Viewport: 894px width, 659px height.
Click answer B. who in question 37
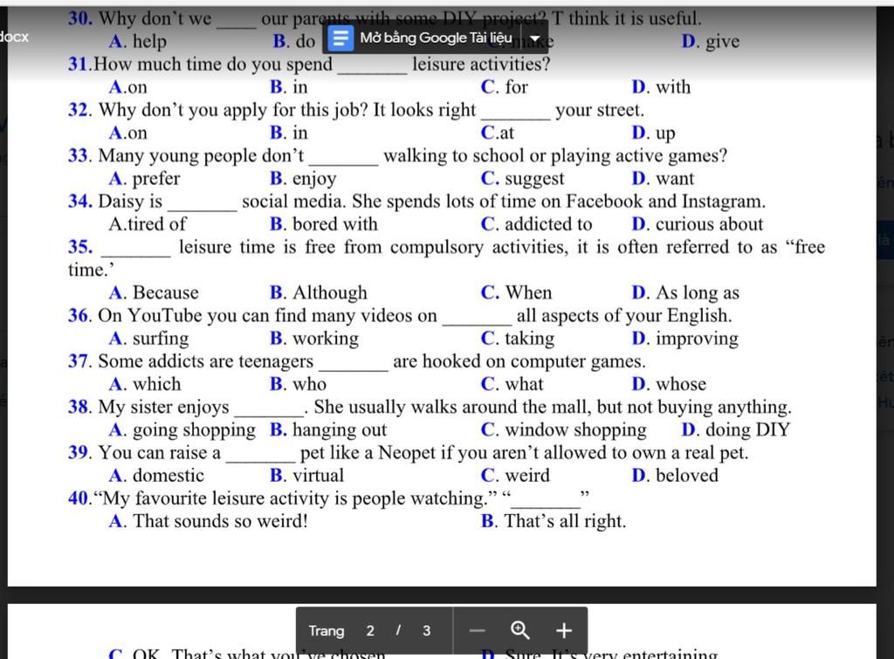click(x=299, y=384)
